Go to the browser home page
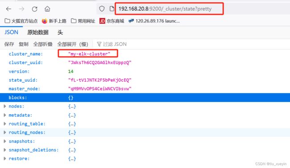 coord(47,9)
